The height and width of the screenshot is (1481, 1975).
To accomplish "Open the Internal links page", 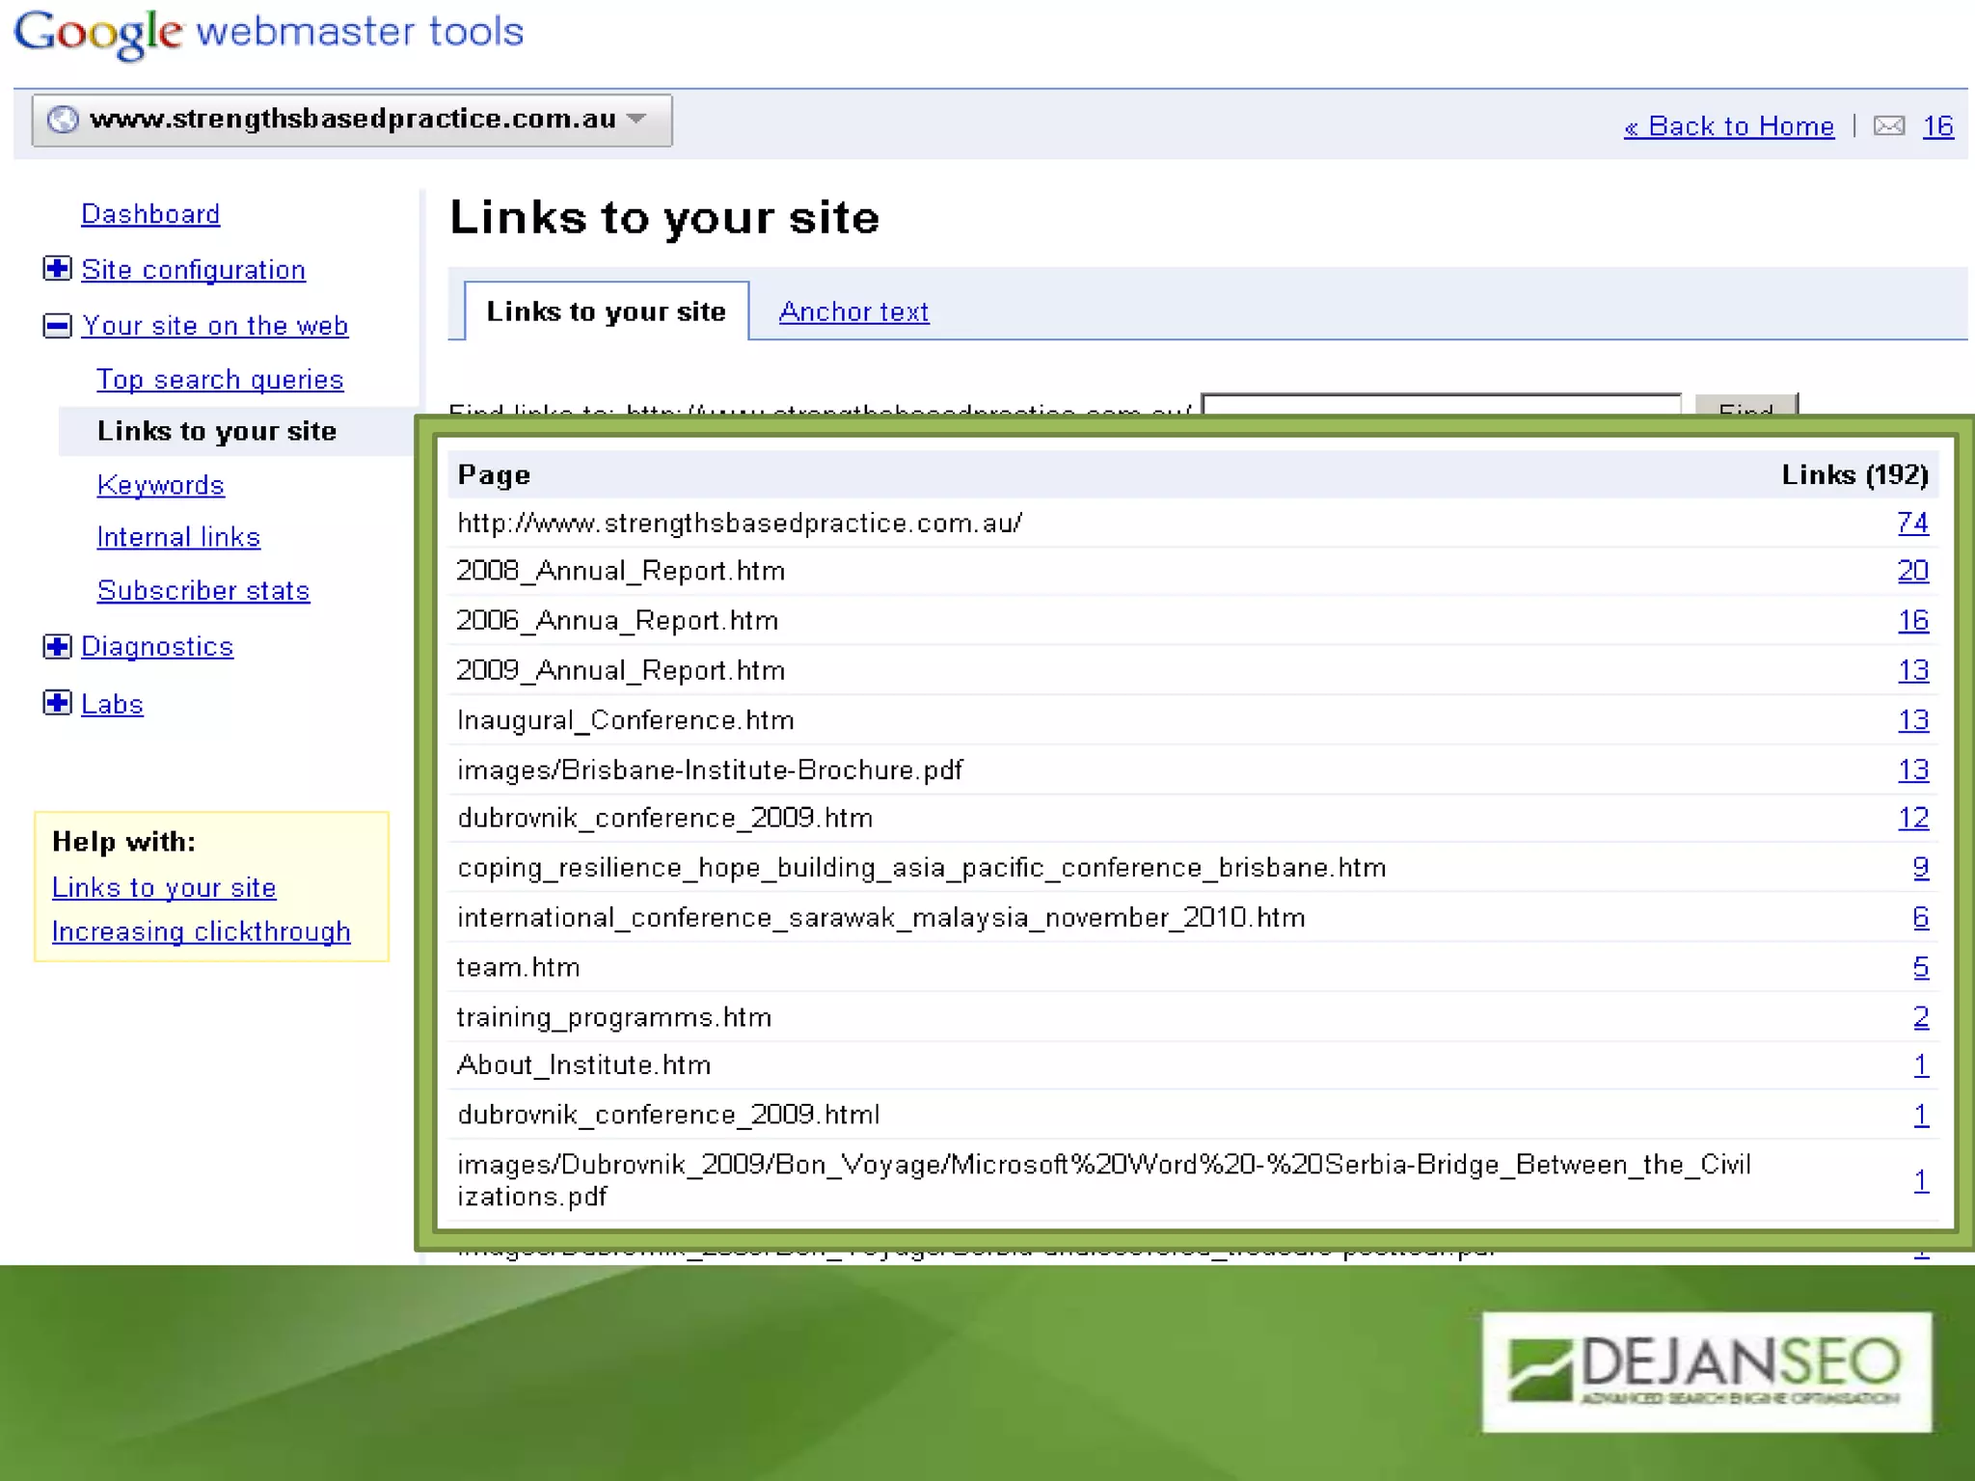I will pos(178,537).
